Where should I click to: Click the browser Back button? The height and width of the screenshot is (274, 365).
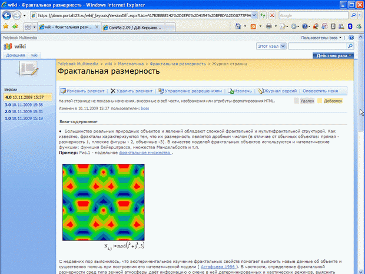[x=7, y=15]
